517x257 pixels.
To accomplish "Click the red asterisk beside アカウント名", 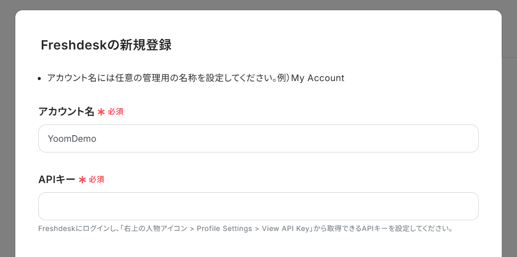I will click(x=101, y=112).
